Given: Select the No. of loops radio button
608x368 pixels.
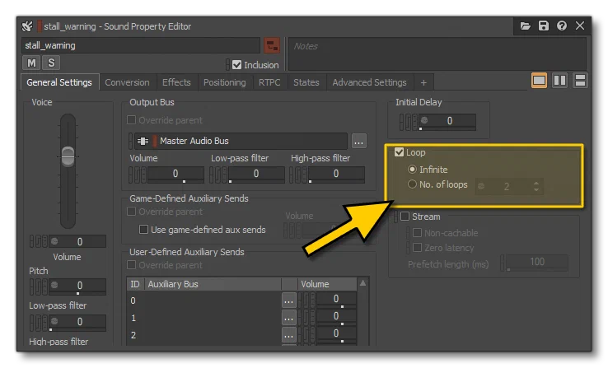Looking at the screenshot, I should [x=412, y=184].
